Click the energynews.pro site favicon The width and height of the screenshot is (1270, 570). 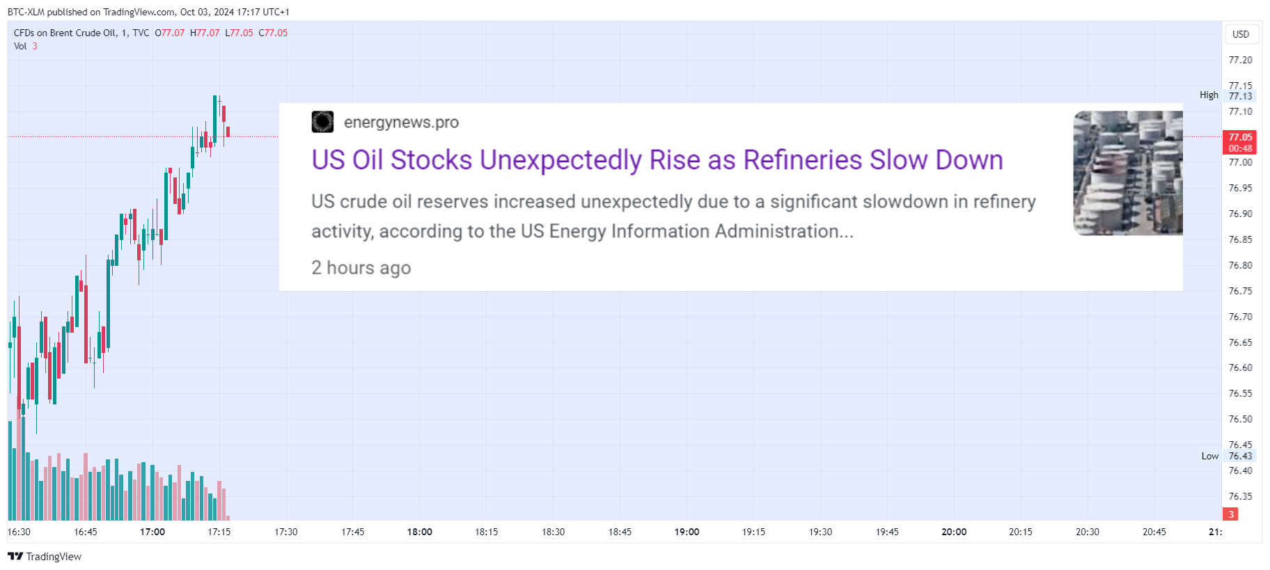point(322,122)
